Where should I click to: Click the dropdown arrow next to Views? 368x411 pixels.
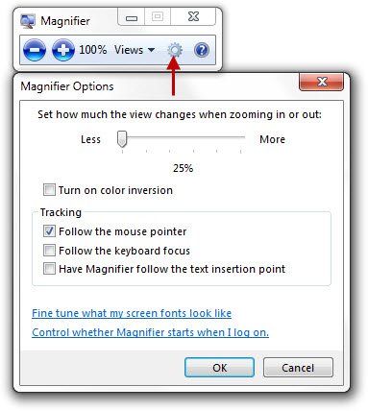(151, 50)
